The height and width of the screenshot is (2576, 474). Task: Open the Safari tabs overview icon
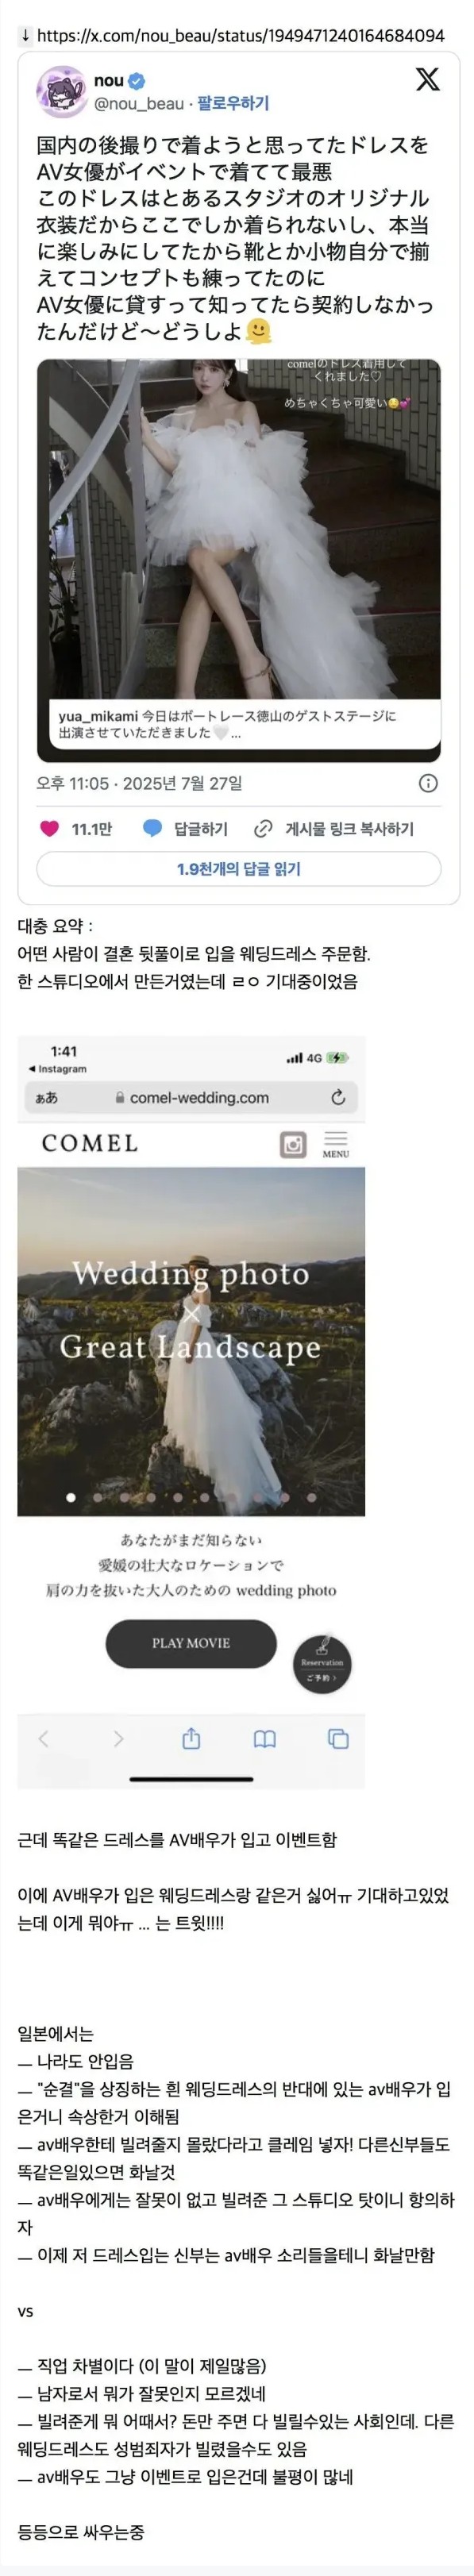(338, 1739)
